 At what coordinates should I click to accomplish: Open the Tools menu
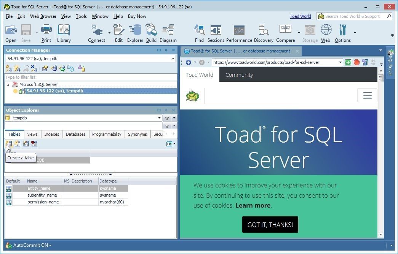81,16
